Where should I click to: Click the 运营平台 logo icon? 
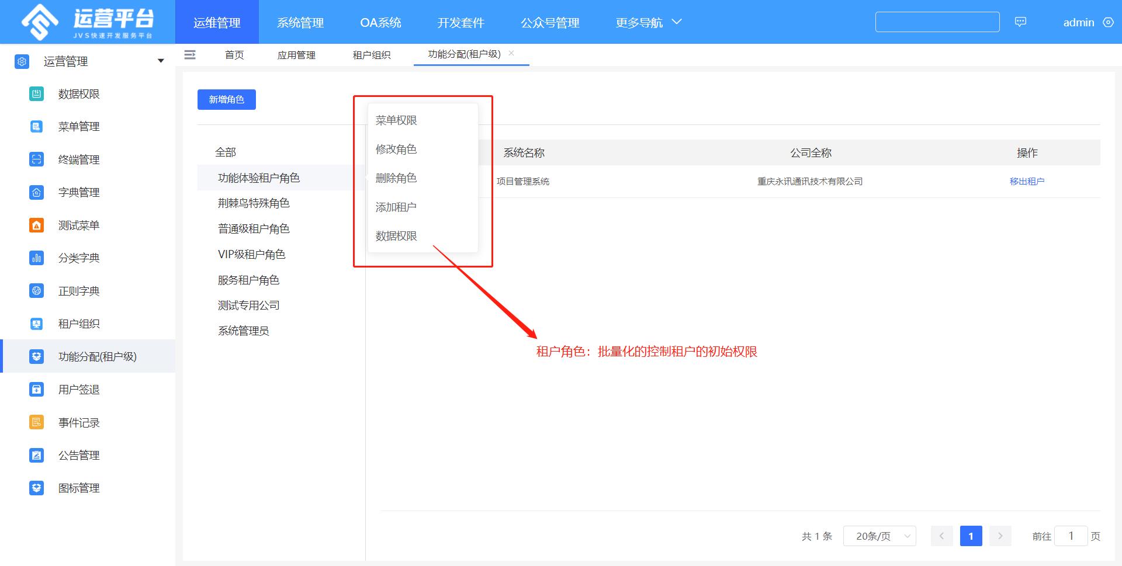pyautogui.click(x=40, y=22)
